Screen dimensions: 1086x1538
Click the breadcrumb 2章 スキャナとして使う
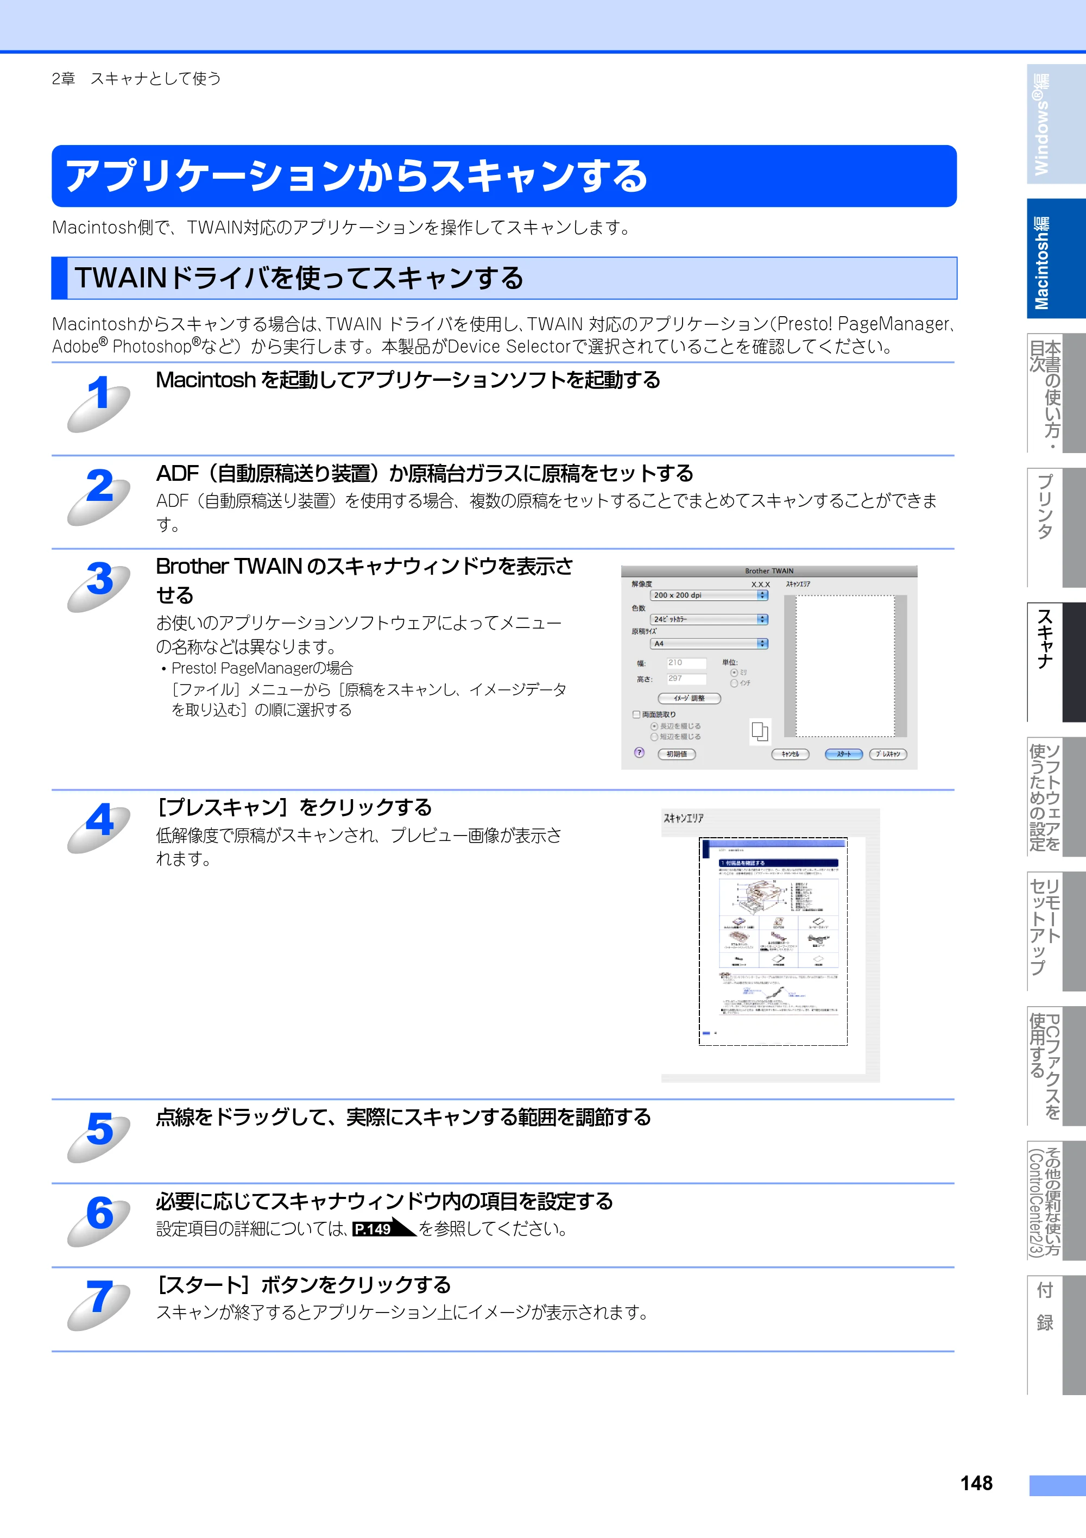(x=136, y=78)
